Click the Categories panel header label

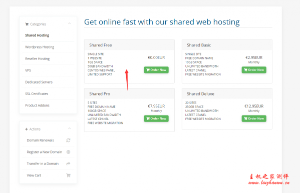38,24
